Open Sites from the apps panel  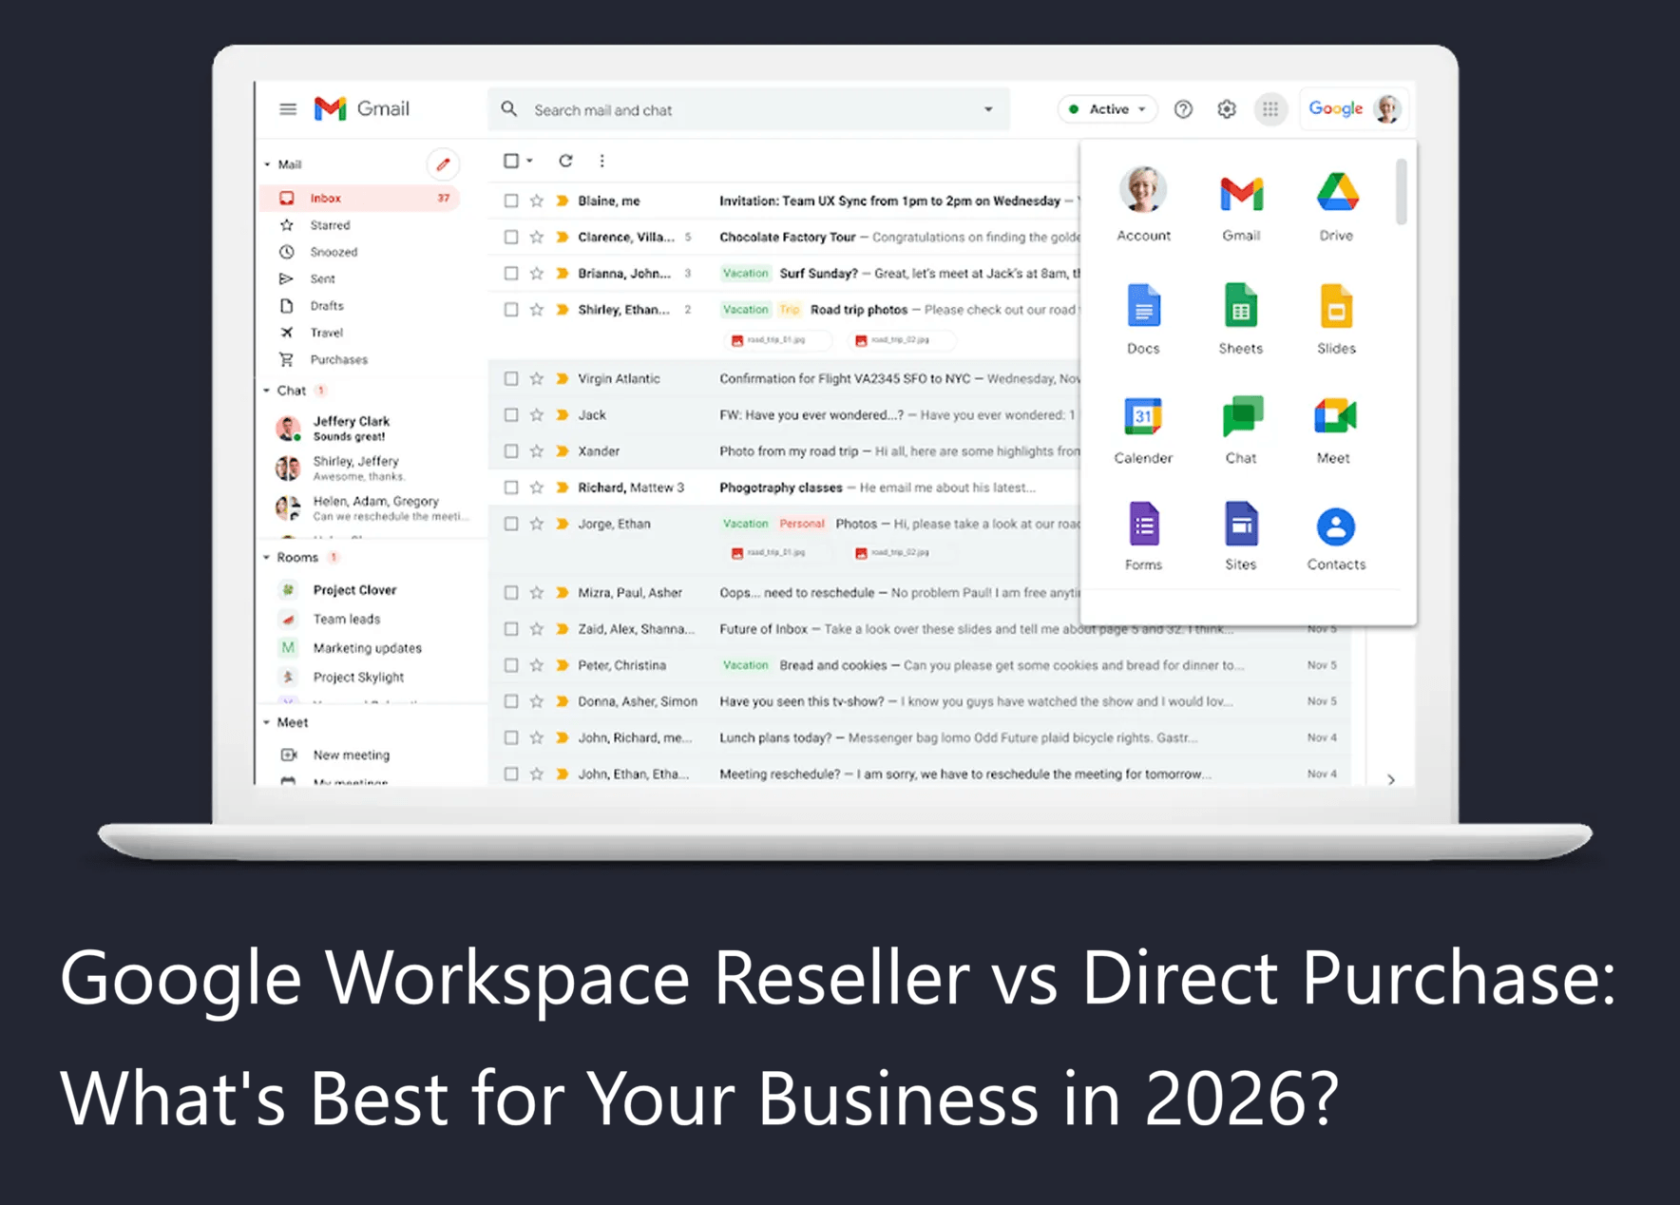1241,536
